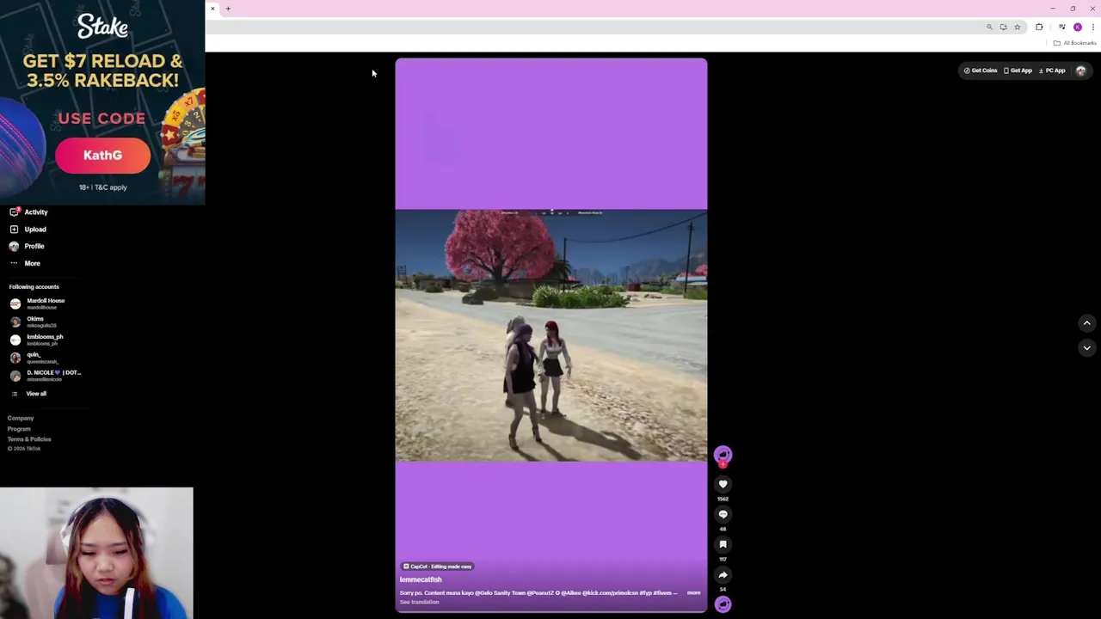Click the video progress bar at bottom
This screenshot has height=619, width=1101.
tap(551, 611)
